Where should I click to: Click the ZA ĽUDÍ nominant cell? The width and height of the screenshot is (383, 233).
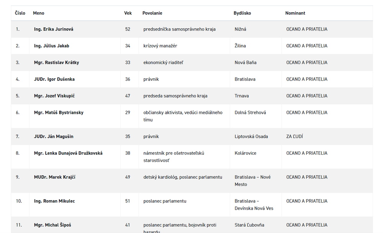coord(295,136)
